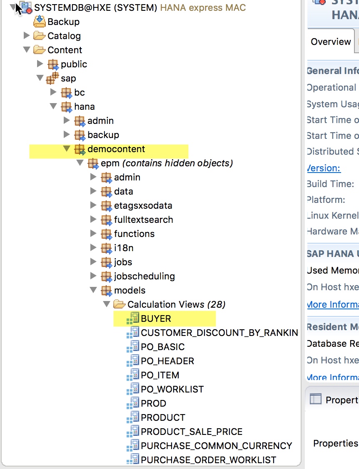Screen dimensions: 359x469
Task: Expand the etagsxsodata package
Action: 93,205
